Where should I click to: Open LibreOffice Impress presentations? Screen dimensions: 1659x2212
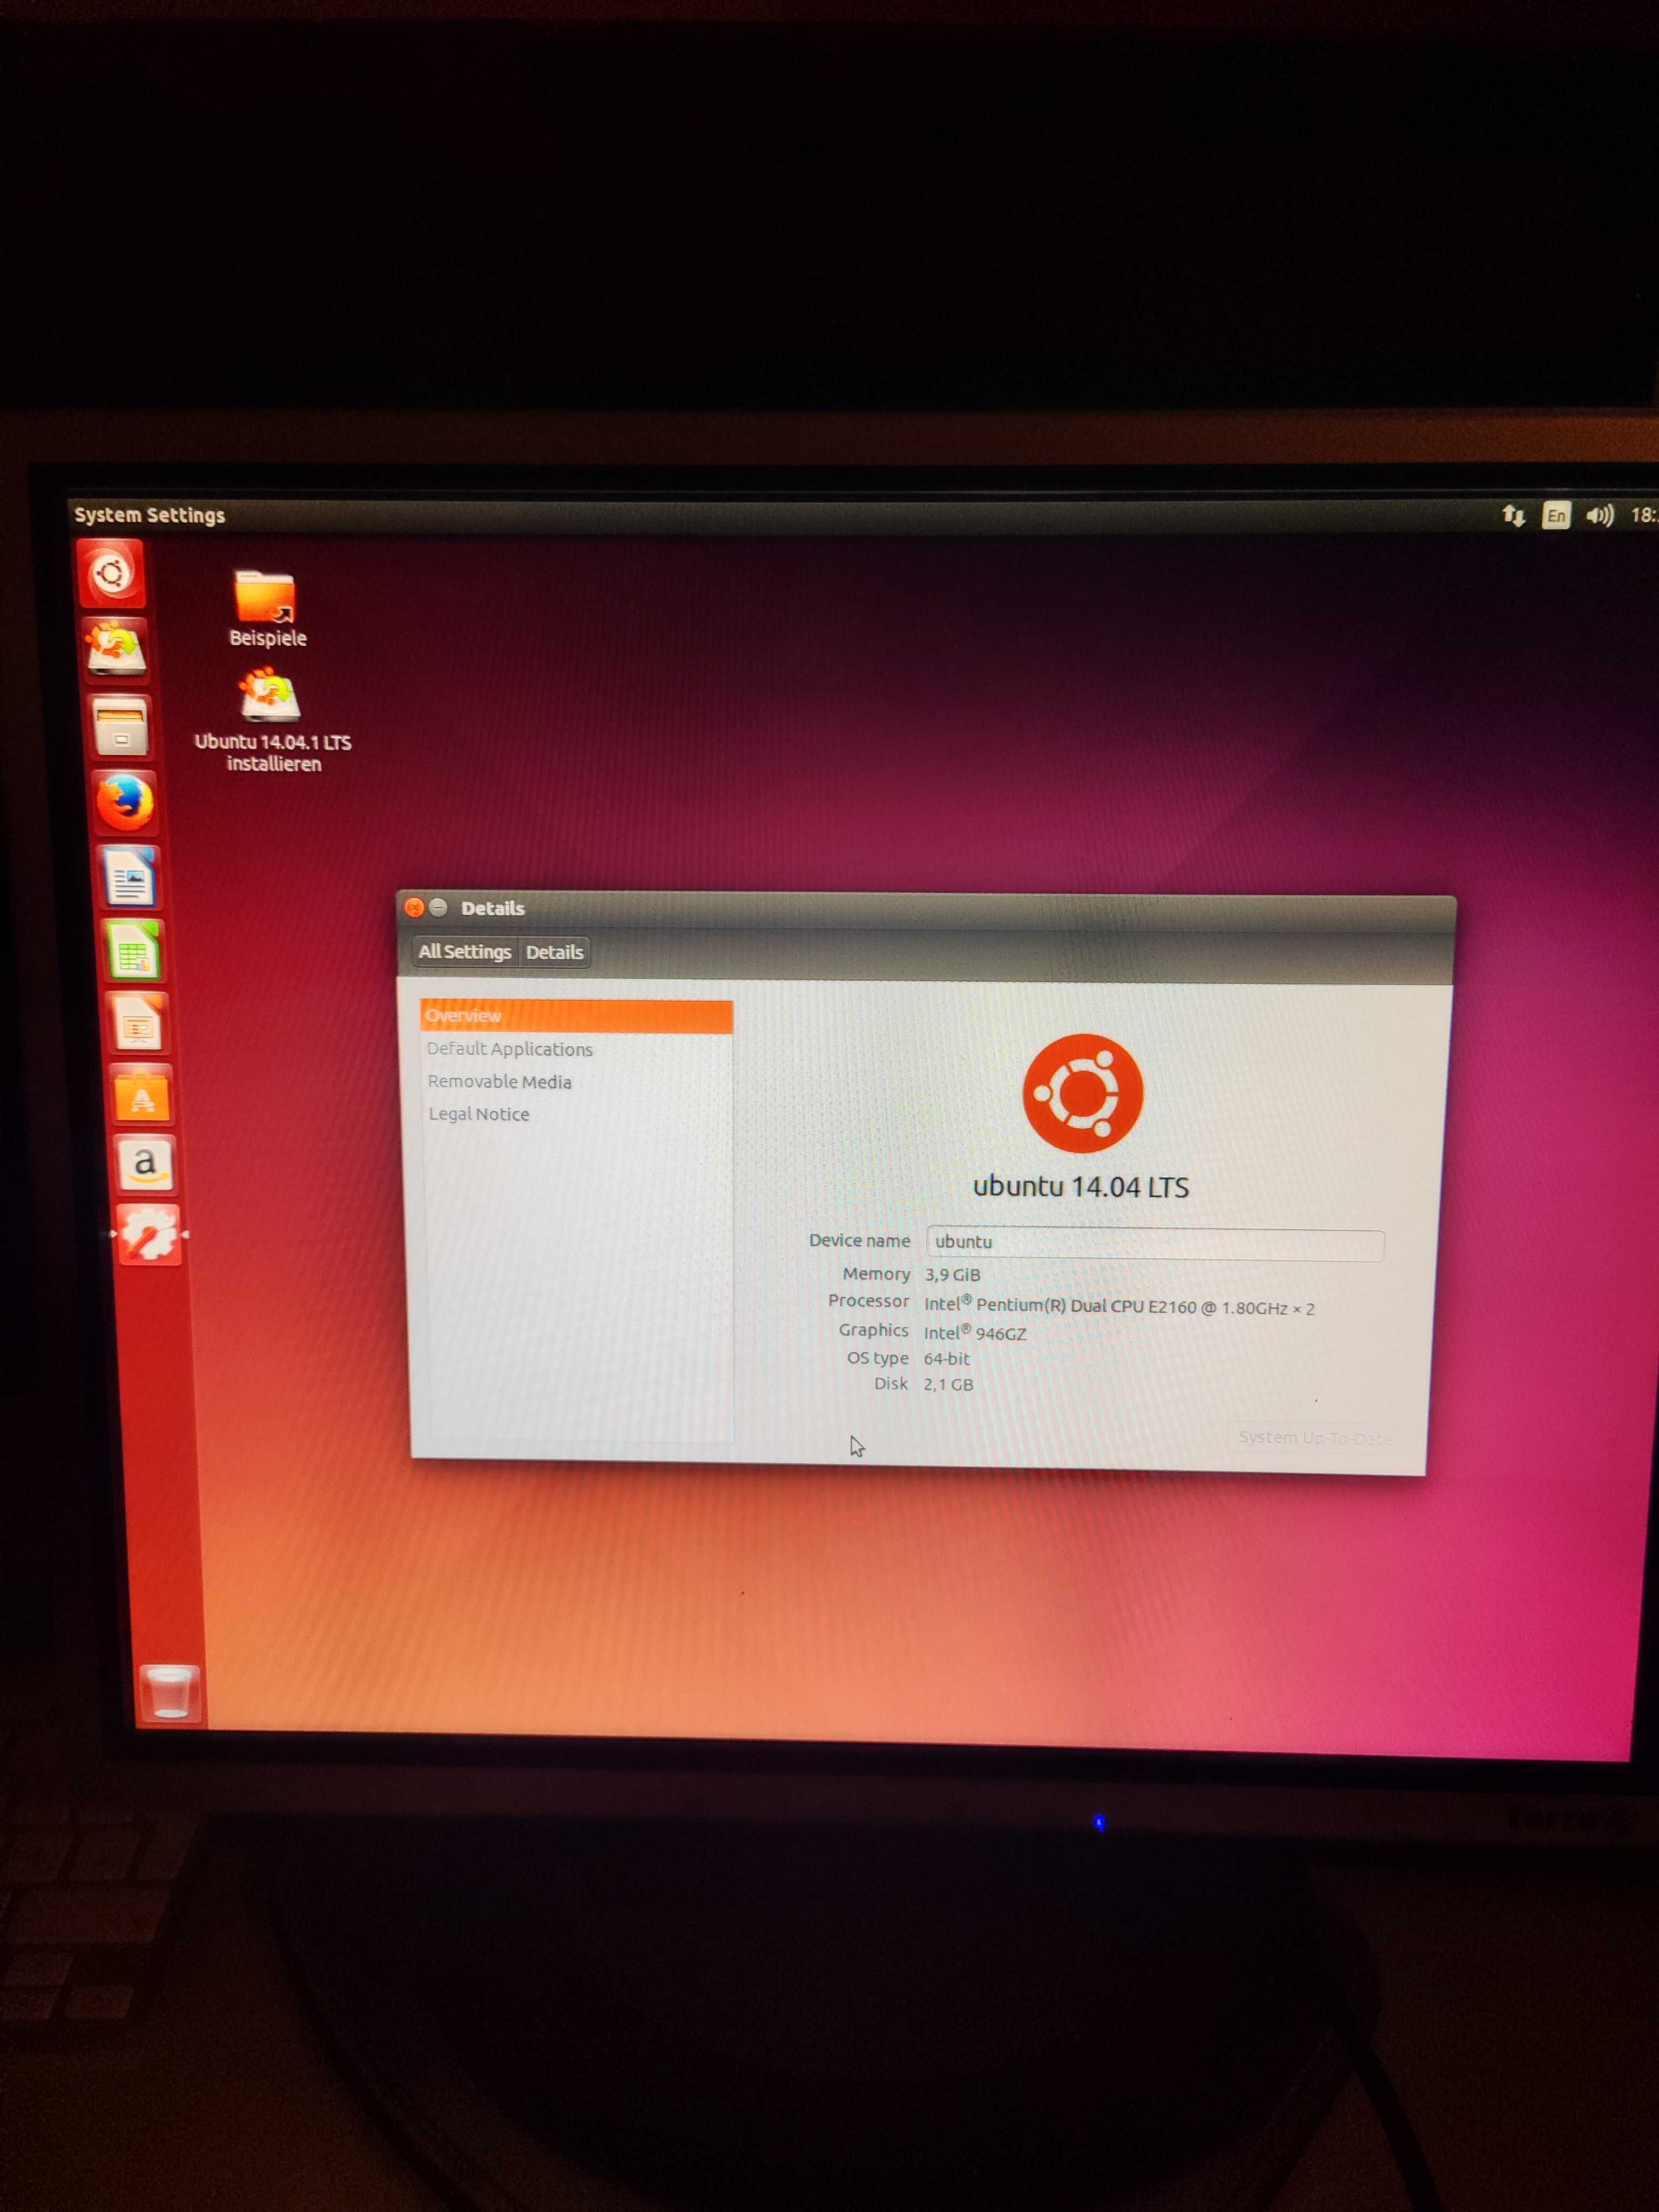(138, 1023)
